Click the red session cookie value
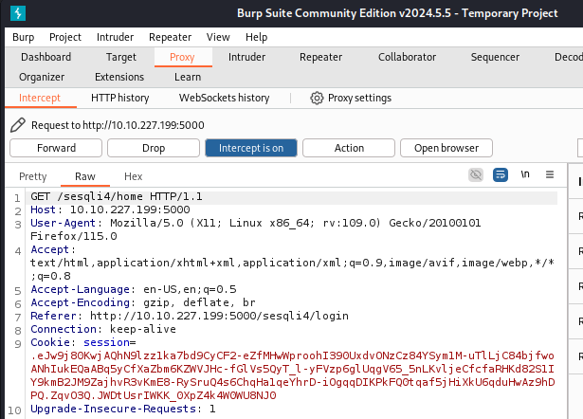The height and width of the screenshot is (419, 583). [293, 375]
